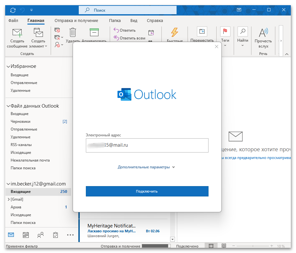The width and height of the screenshot is (296, 253).
Task: Open the Теги flag dropdown
Action: (x=225, y=37)
